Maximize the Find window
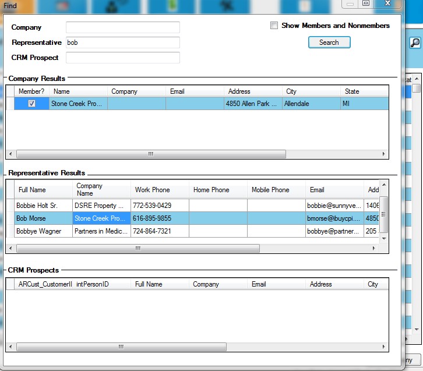Viewport: 423px width, 371px height. (366, 3)
